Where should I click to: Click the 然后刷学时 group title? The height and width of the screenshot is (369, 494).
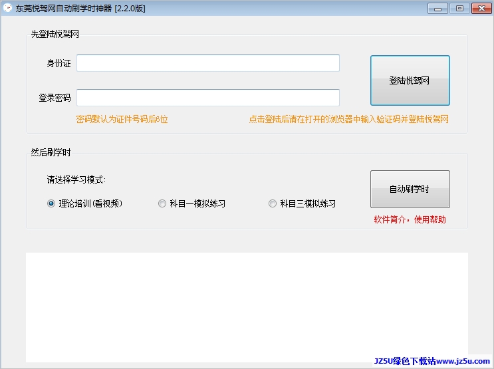point(51,152)
